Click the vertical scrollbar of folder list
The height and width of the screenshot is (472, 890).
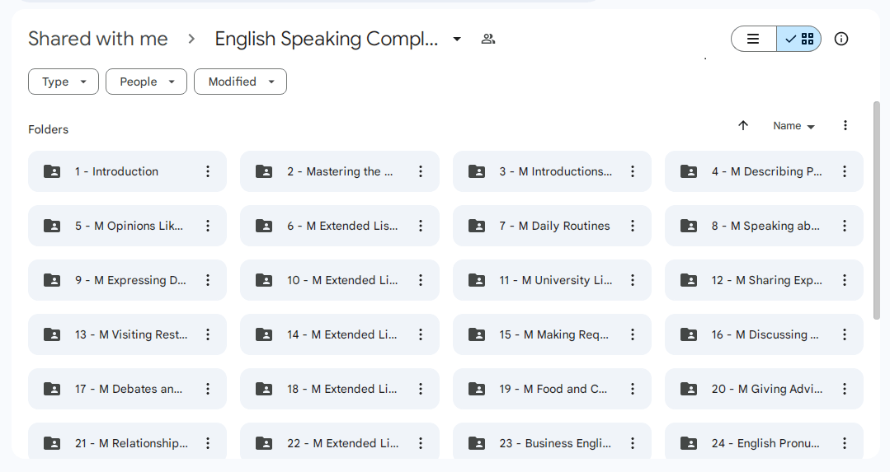pyautogui.click(x=876, y=210)
